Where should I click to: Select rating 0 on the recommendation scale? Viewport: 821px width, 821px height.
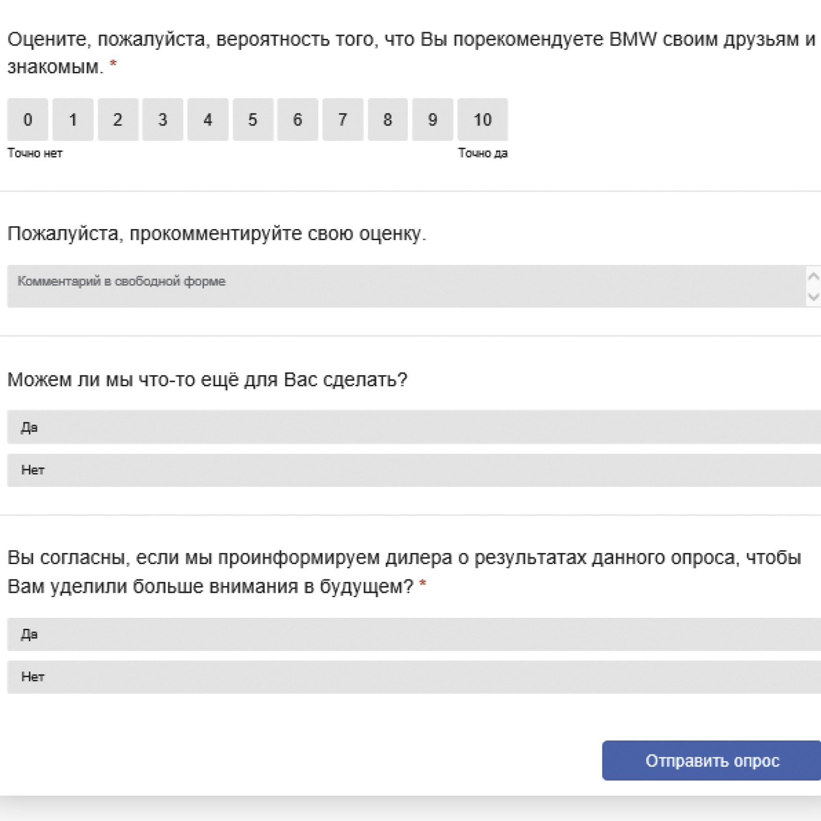click(28, 119)
